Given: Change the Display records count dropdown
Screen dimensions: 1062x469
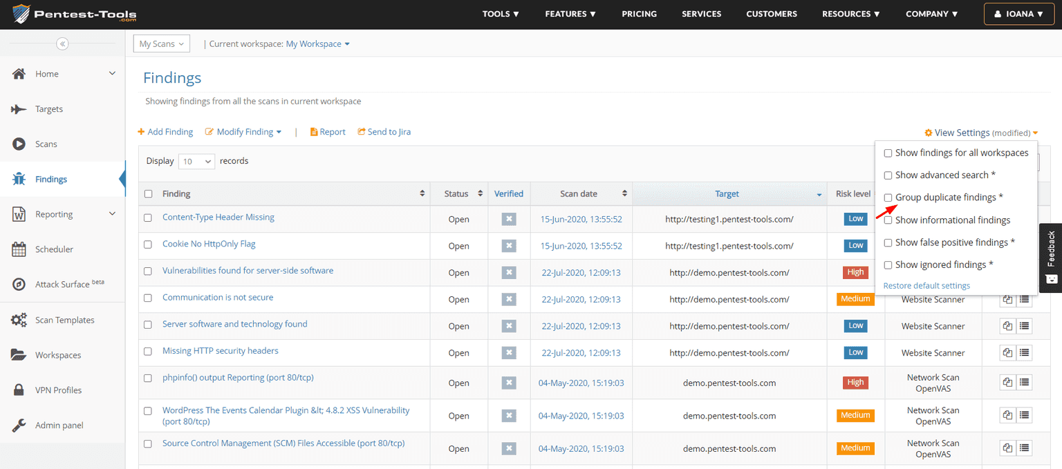Looking at the screenshot, I should (x=196, y=161).
